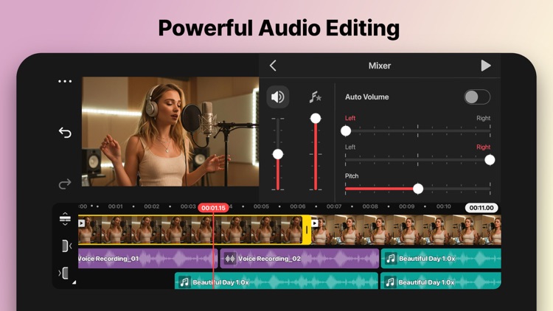
Task: Click the 00:11.00 total duration label
Action: coord(481,208)
